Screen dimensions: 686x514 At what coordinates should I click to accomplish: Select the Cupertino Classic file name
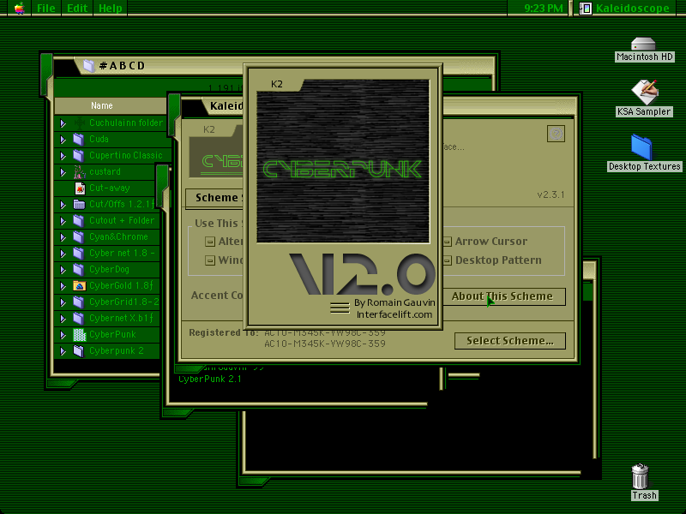pos(126,155)
